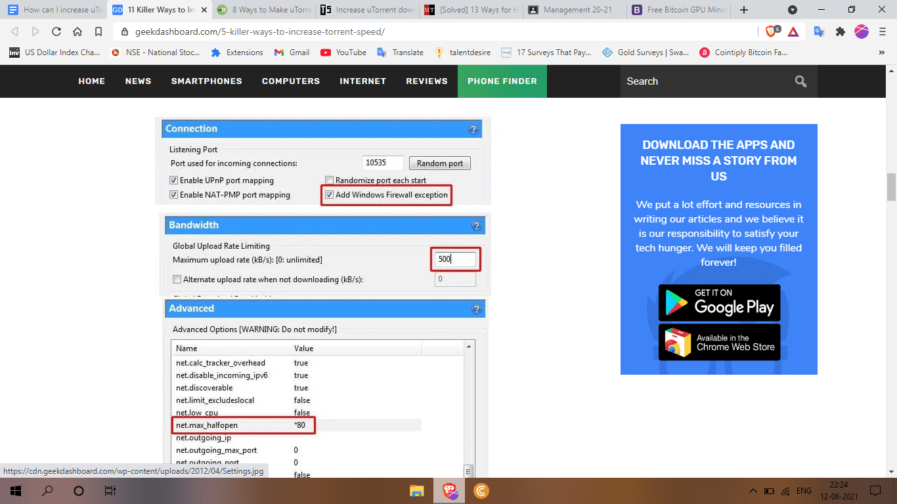The width and height of the screenshot is (897, 504).
Task: Click the Google Translate extension icon
Action: pyautogui.click(x=819, y=31)
